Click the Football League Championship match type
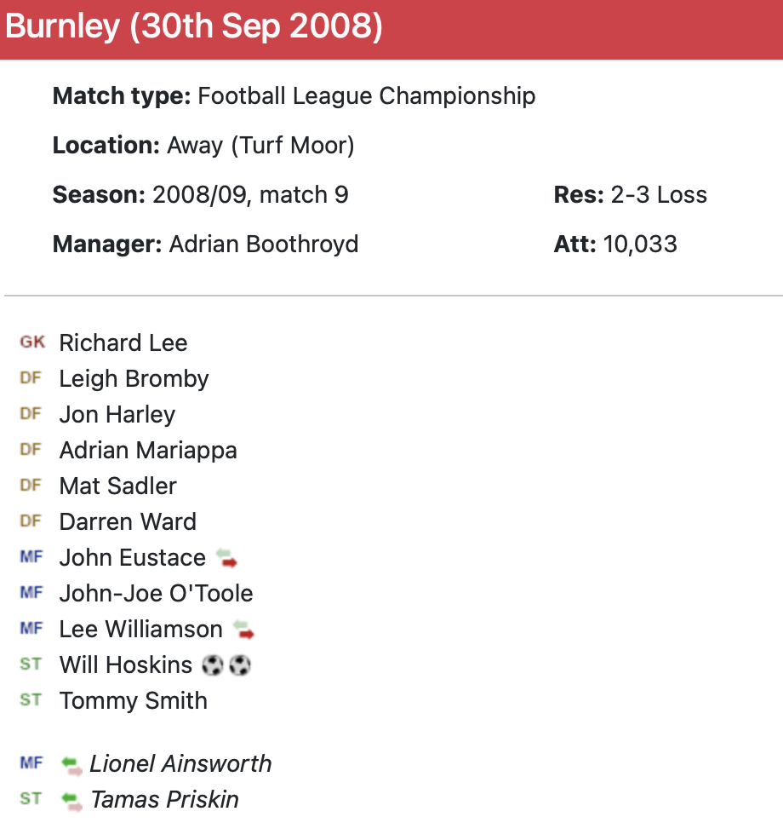This screenshot has height=840, width=783. [367, 96]
